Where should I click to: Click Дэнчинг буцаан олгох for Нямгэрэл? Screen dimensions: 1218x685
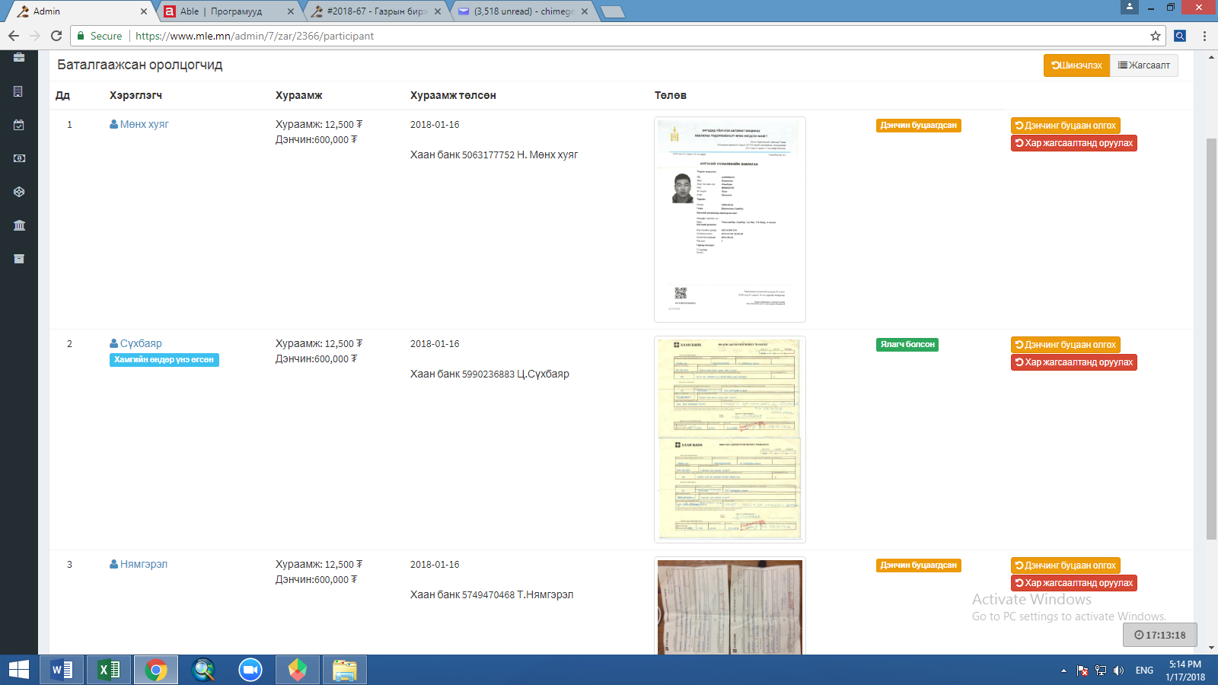1065,566
